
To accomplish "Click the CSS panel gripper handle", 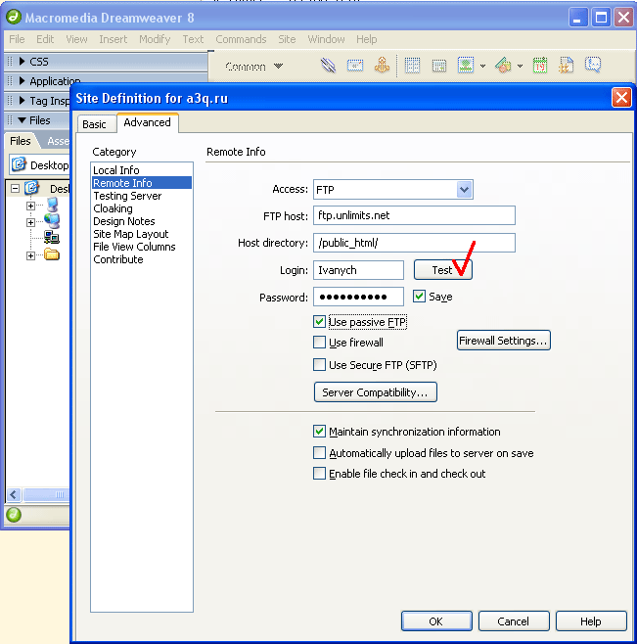I will [10, 62].
